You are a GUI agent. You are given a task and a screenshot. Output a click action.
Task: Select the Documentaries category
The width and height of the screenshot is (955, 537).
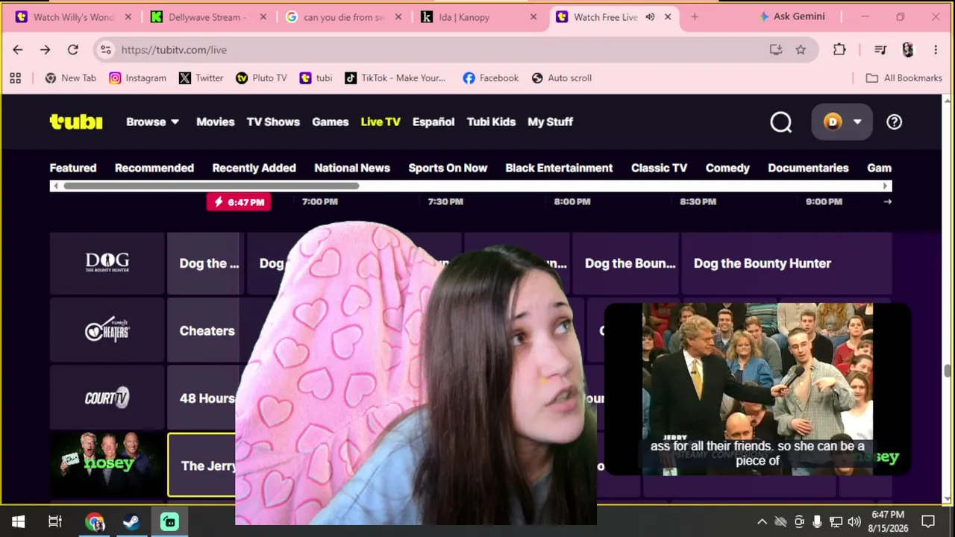808,168
